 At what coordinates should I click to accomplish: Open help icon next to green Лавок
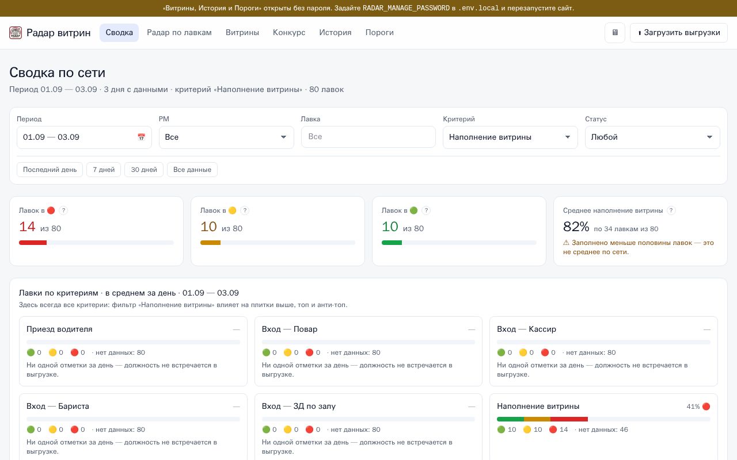point(426,210)
